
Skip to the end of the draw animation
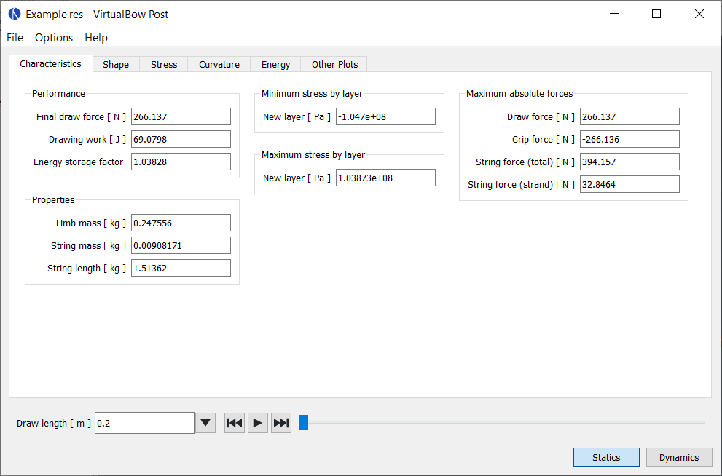tap(281, 423)
